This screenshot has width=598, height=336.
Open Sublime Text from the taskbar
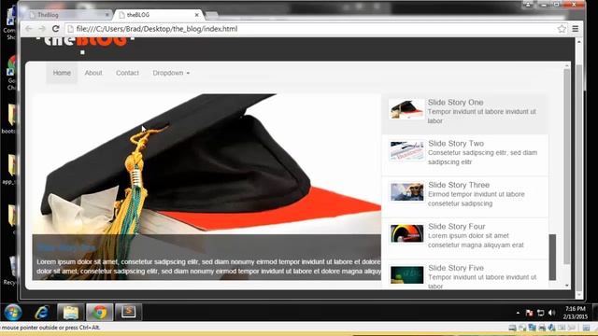point(129,313)
